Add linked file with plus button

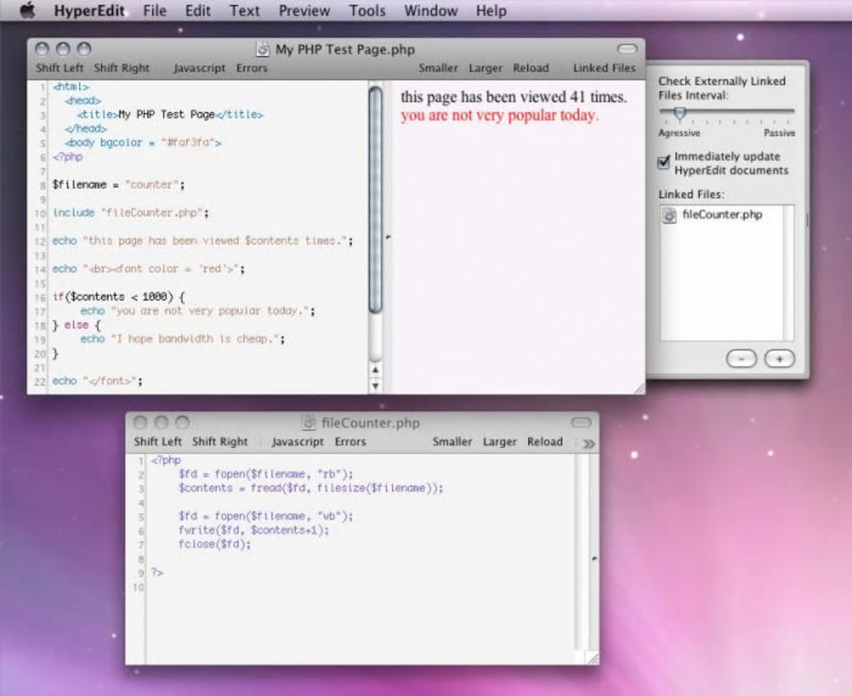coord(779,358)
